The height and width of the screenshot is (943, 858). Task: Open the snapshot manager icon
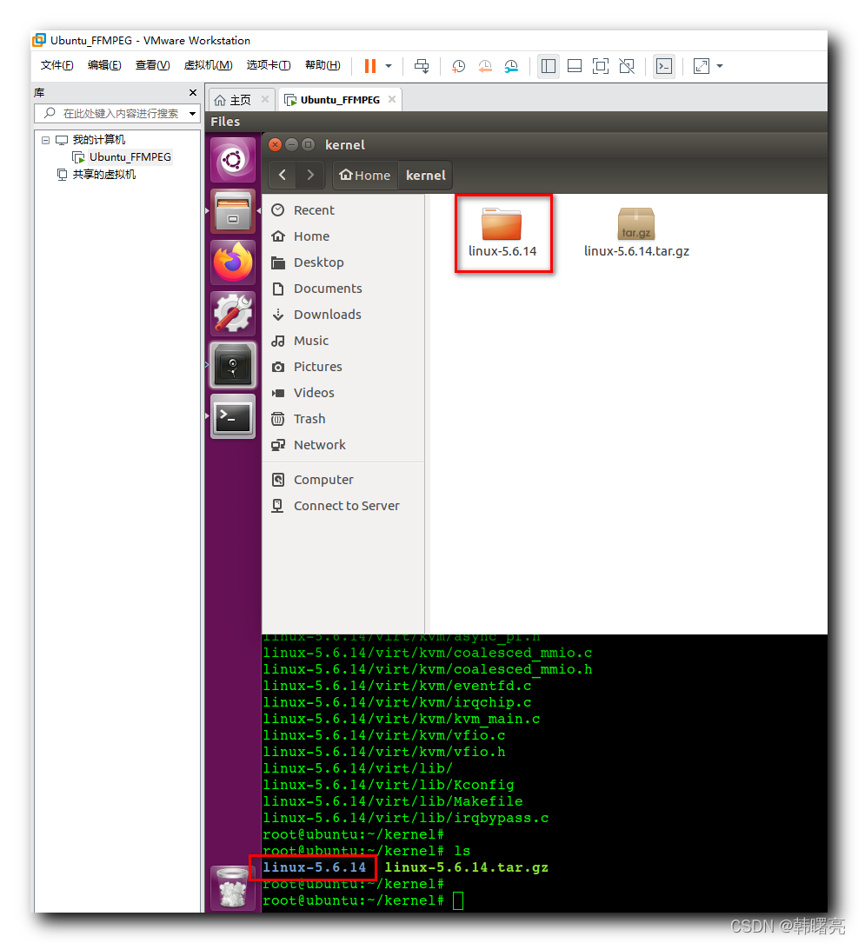pyautogui.click(x=511, y=66)
